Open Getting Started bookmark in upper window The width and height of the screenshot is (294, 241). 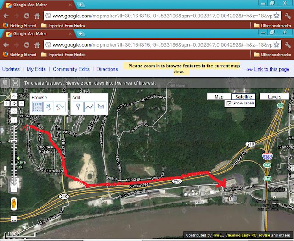pos(20,26)
